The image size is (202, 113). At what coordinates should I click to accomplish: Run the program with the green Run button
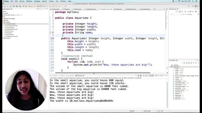(14, 6)
